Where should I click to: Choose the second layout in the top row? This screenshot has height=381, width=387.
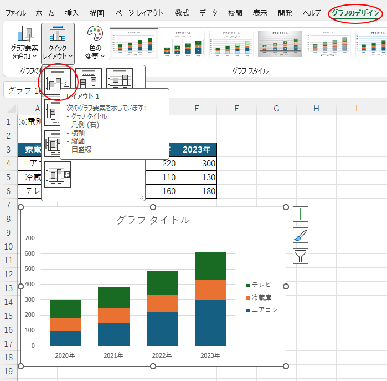click(x=89, y=82)
